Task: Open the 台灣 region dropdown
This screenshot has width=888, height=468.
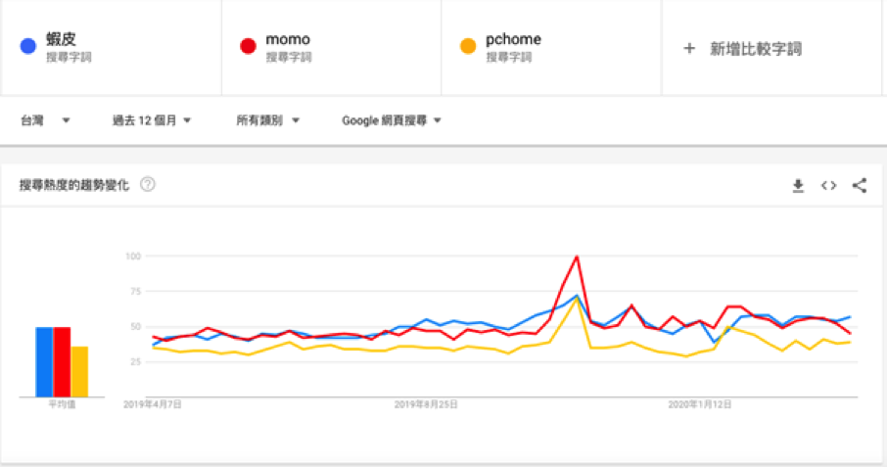Action: 45,120
